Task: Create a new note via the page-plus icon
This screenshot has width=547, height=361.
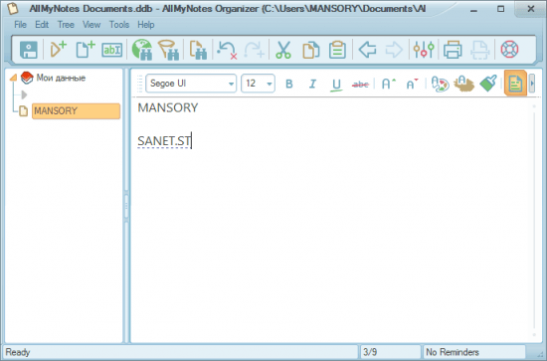Action: (86, 49)
